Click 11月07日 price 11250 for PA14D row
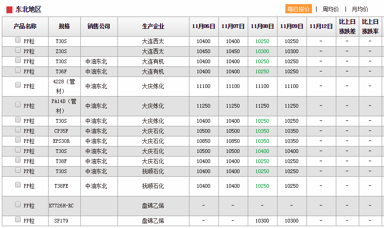Image resolution: width=384 pixels, height=228 pixels. tap(233, 106)
